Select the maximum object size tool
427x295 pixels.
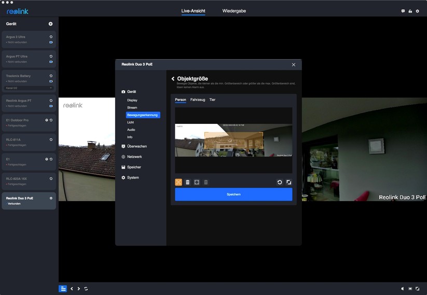click(x=197, y=182)
